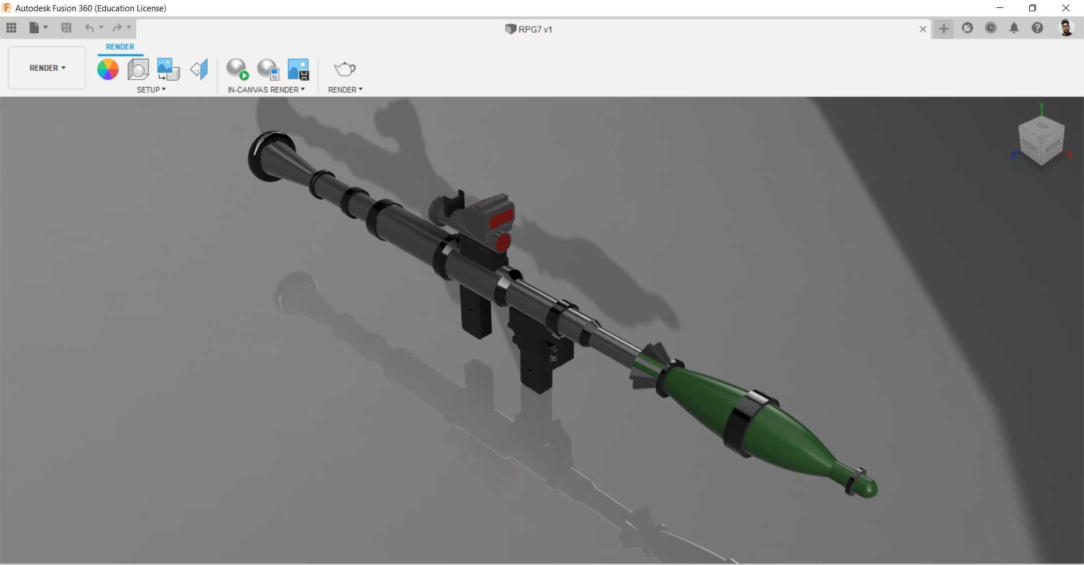Open the Data Panel grid icon
Image resolution: width=1084 pixels, height=565 pixels.
pyautogui.click(x=11, y=28)
